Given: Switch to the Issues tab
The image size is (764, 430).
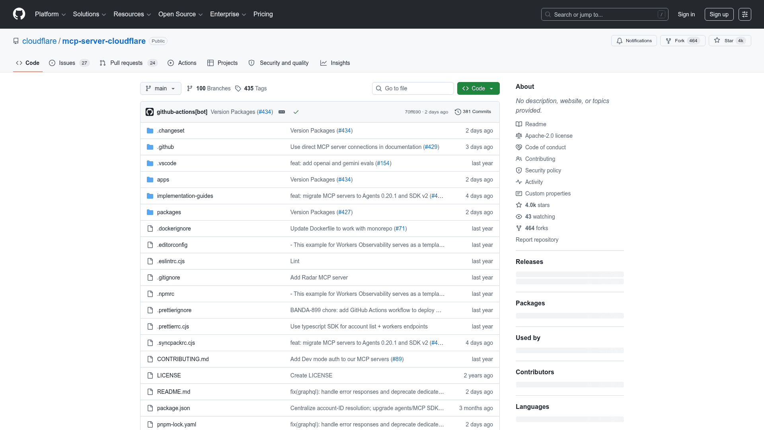Looking at the screenshot, I should coord(69,63).
